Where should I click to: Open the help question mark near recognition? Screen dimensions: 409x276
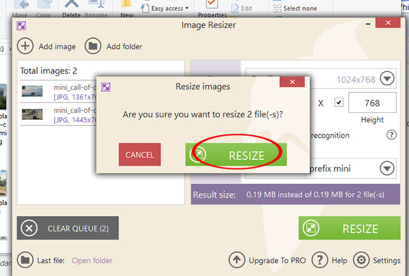(x=391, y=134)
